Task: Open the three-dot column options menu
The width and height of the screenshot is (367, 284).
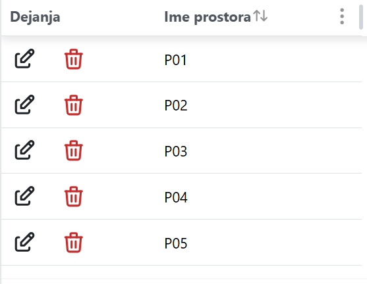Action: pyautogui.click(x=342, y=16)
